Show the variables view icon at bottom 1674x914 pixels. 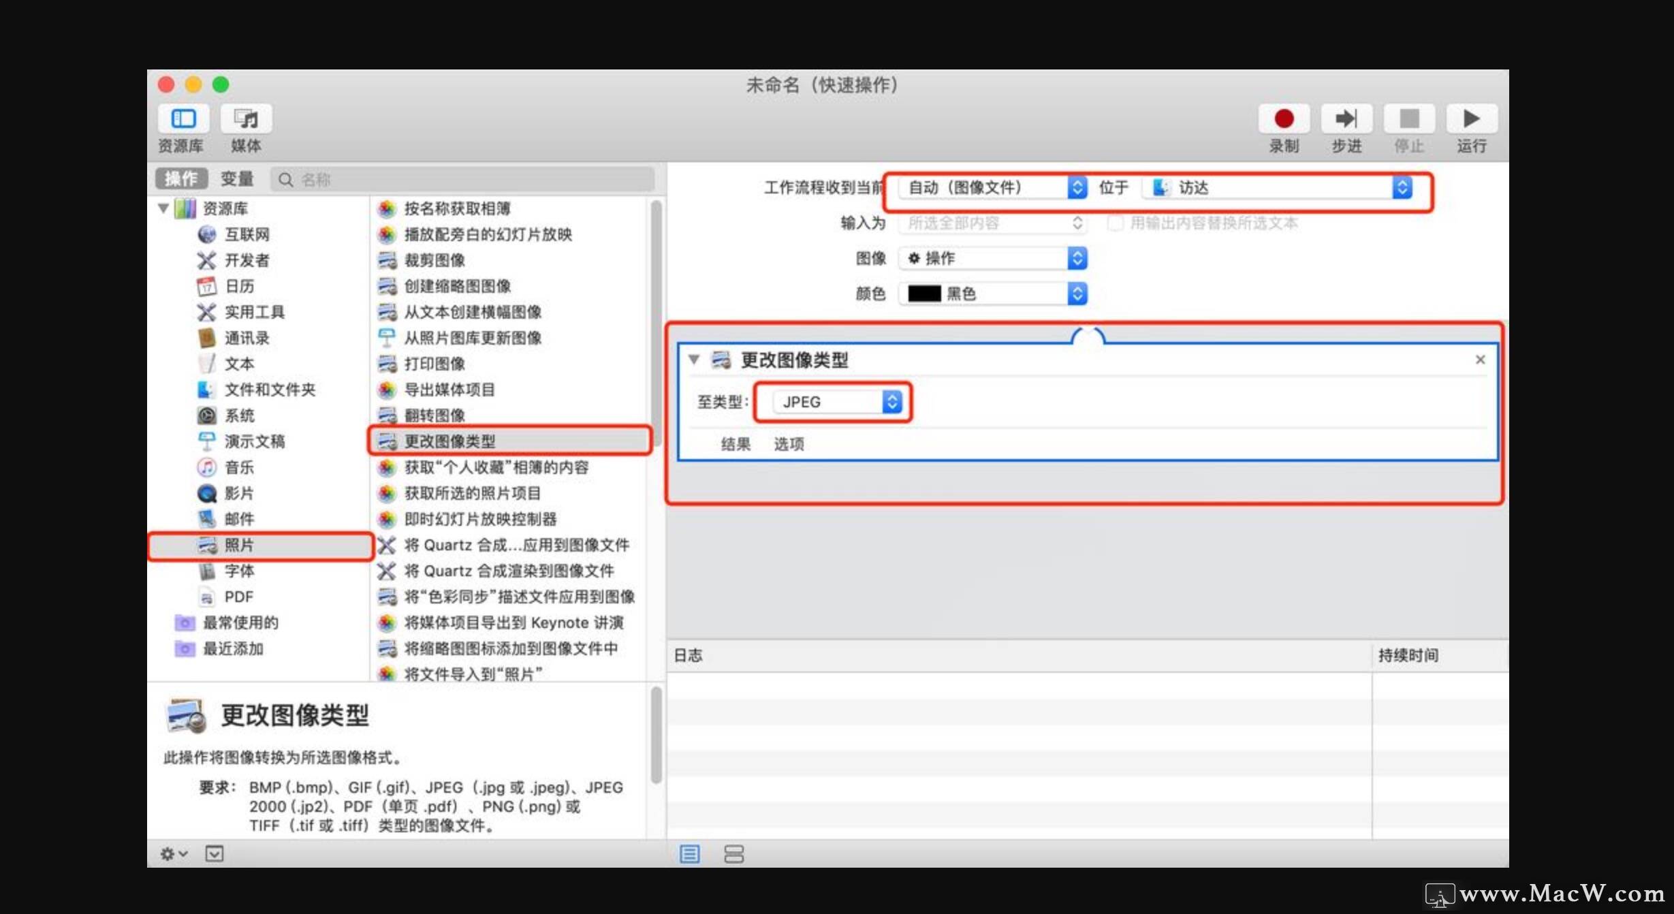pyautogui.click(x=733, y=853)
